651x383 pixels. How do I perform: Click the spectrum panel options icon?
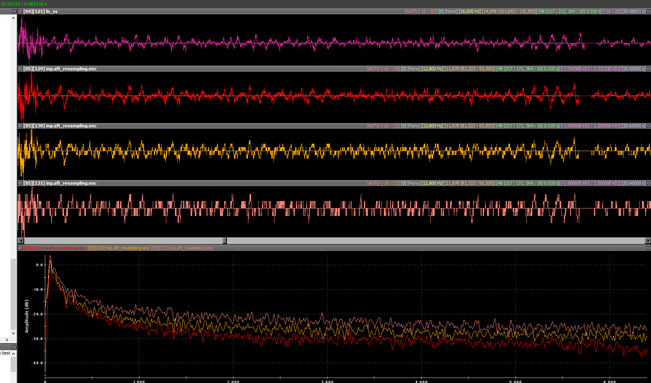point(20,248)
